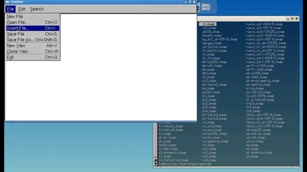Choose Open File... from the File menu
Screen dimensions: 307x172
coord(33,22)
